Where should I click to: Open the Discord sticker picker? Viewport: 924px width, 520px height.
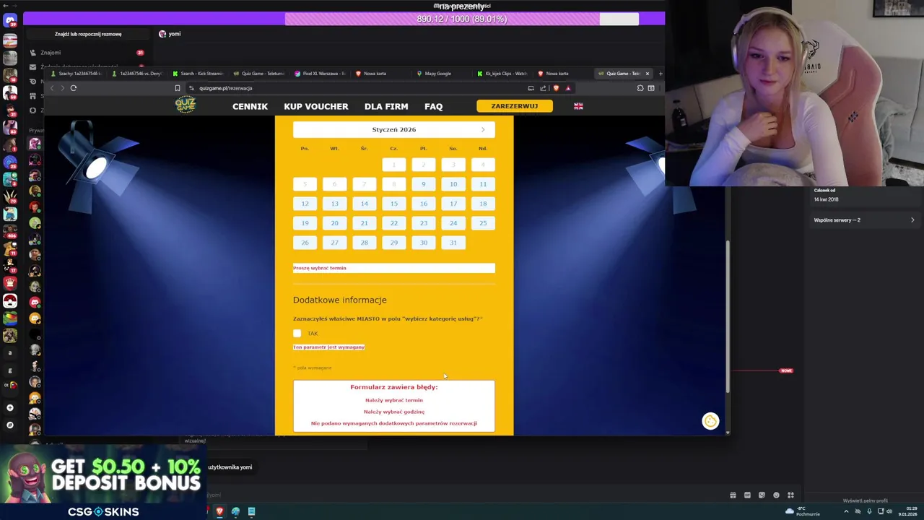(762, 495)
